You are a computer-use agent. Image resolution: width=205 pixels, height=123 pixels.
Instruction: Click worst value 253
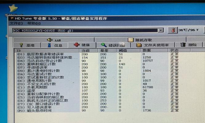click(103, 101)
